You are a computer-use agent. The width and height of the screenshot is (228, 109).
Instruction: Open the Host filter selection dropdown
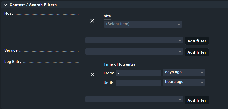pyautogui.click(x=134, y=40)
